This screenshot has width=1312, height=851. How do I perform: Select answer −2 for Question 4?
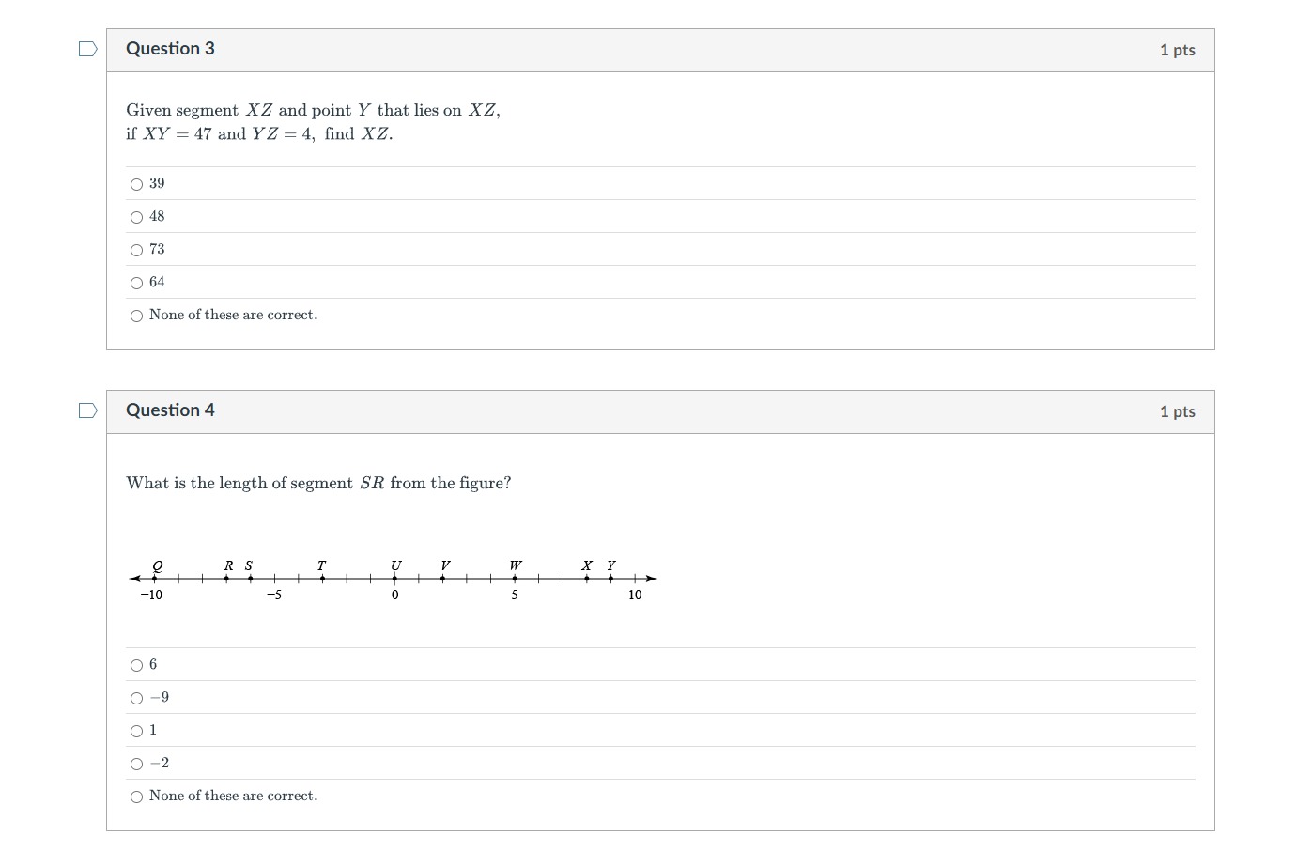click(137, 764)
